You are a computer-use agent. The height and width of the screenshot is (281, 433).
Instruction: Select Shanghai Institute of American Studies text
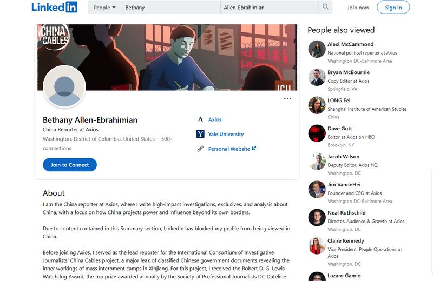click(368, 109)
